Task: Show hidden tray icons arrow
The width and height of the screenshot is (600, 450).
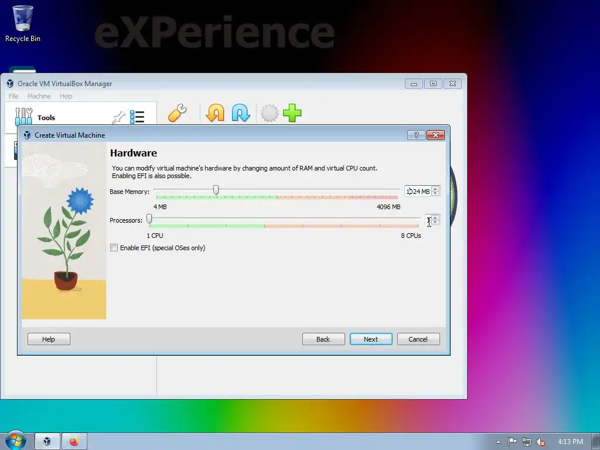Action: [498, 442]
